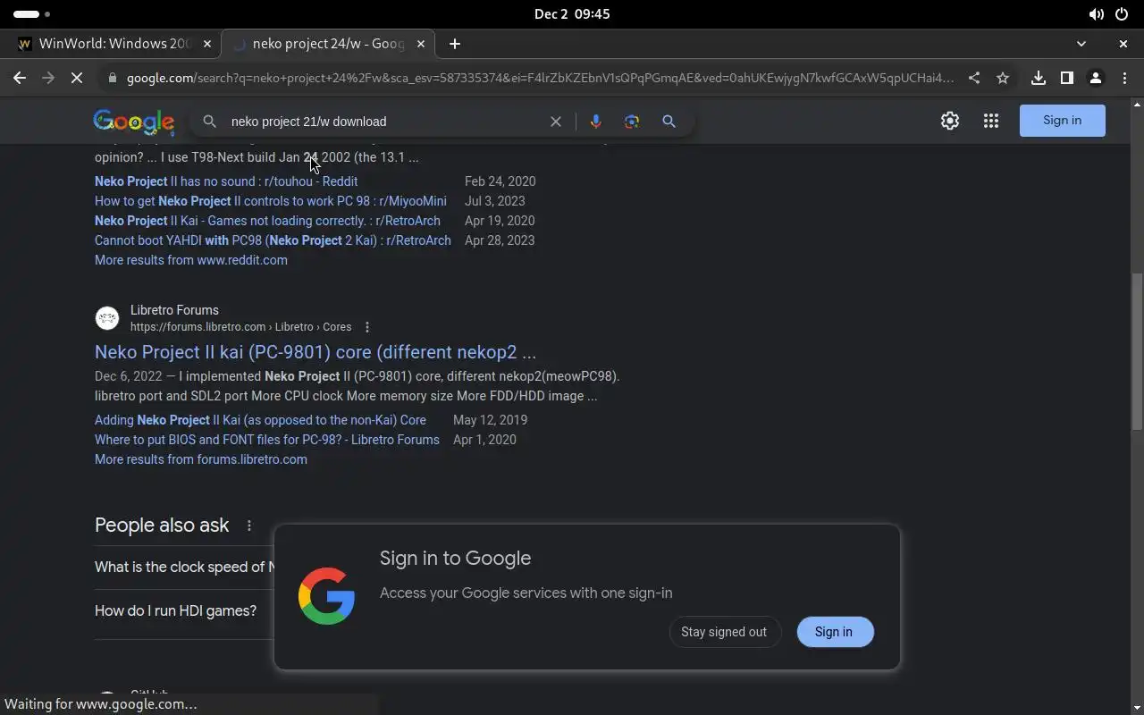Select the neko project Google search tab

328,44
